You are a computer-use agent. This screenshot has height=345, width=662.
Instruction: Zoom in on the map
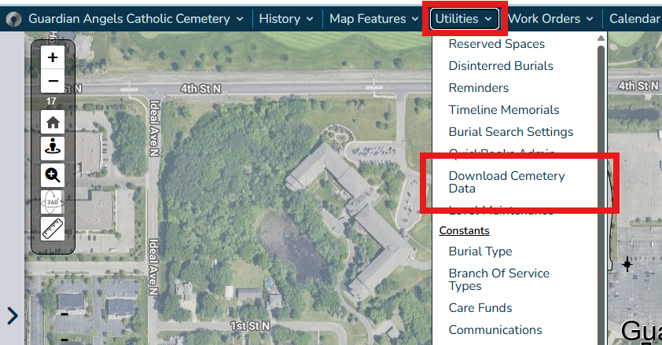click(53, 57)
